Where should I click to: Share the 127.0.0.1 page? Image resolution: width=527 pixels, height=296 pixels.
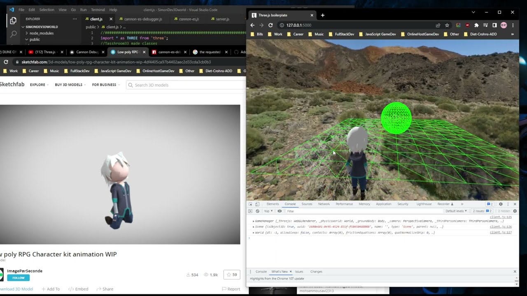click(438, 25)
